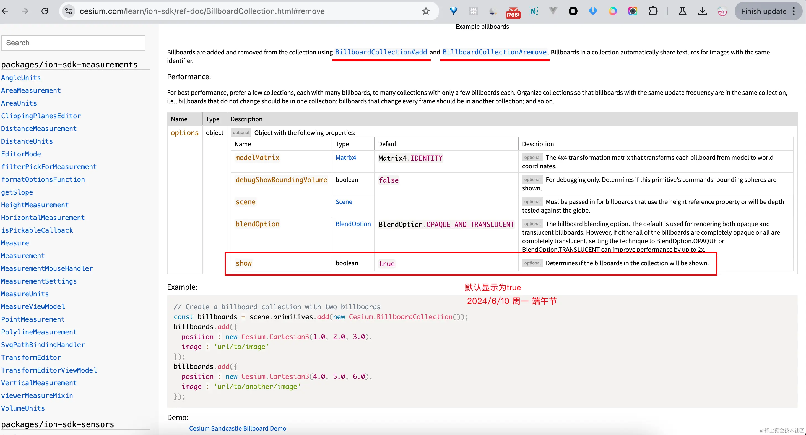Open the BlendOption documentation link
The height and width of the screenshot is (435, 806).
click(353, 224)
